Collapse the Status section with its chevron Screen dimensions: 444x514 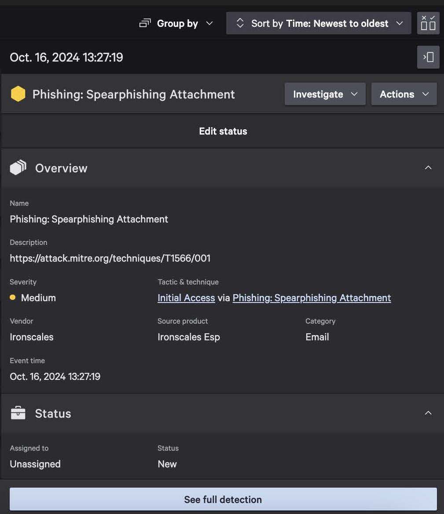tap(428, 413)
